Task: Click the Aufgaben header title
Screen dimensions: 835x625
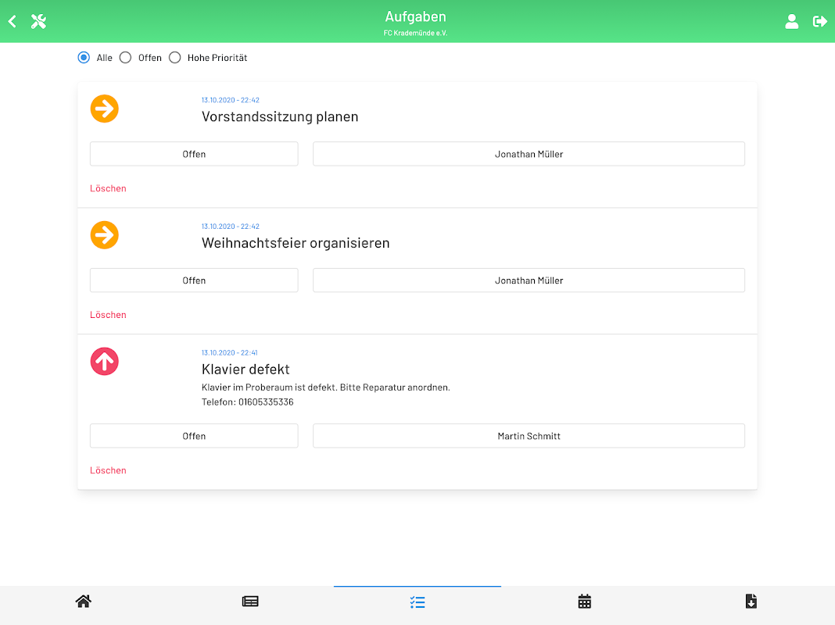Action: coord(415,16)
